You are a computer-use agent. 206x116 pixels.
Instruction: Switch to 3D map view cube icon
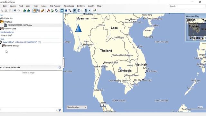click(x=66, y=11)
